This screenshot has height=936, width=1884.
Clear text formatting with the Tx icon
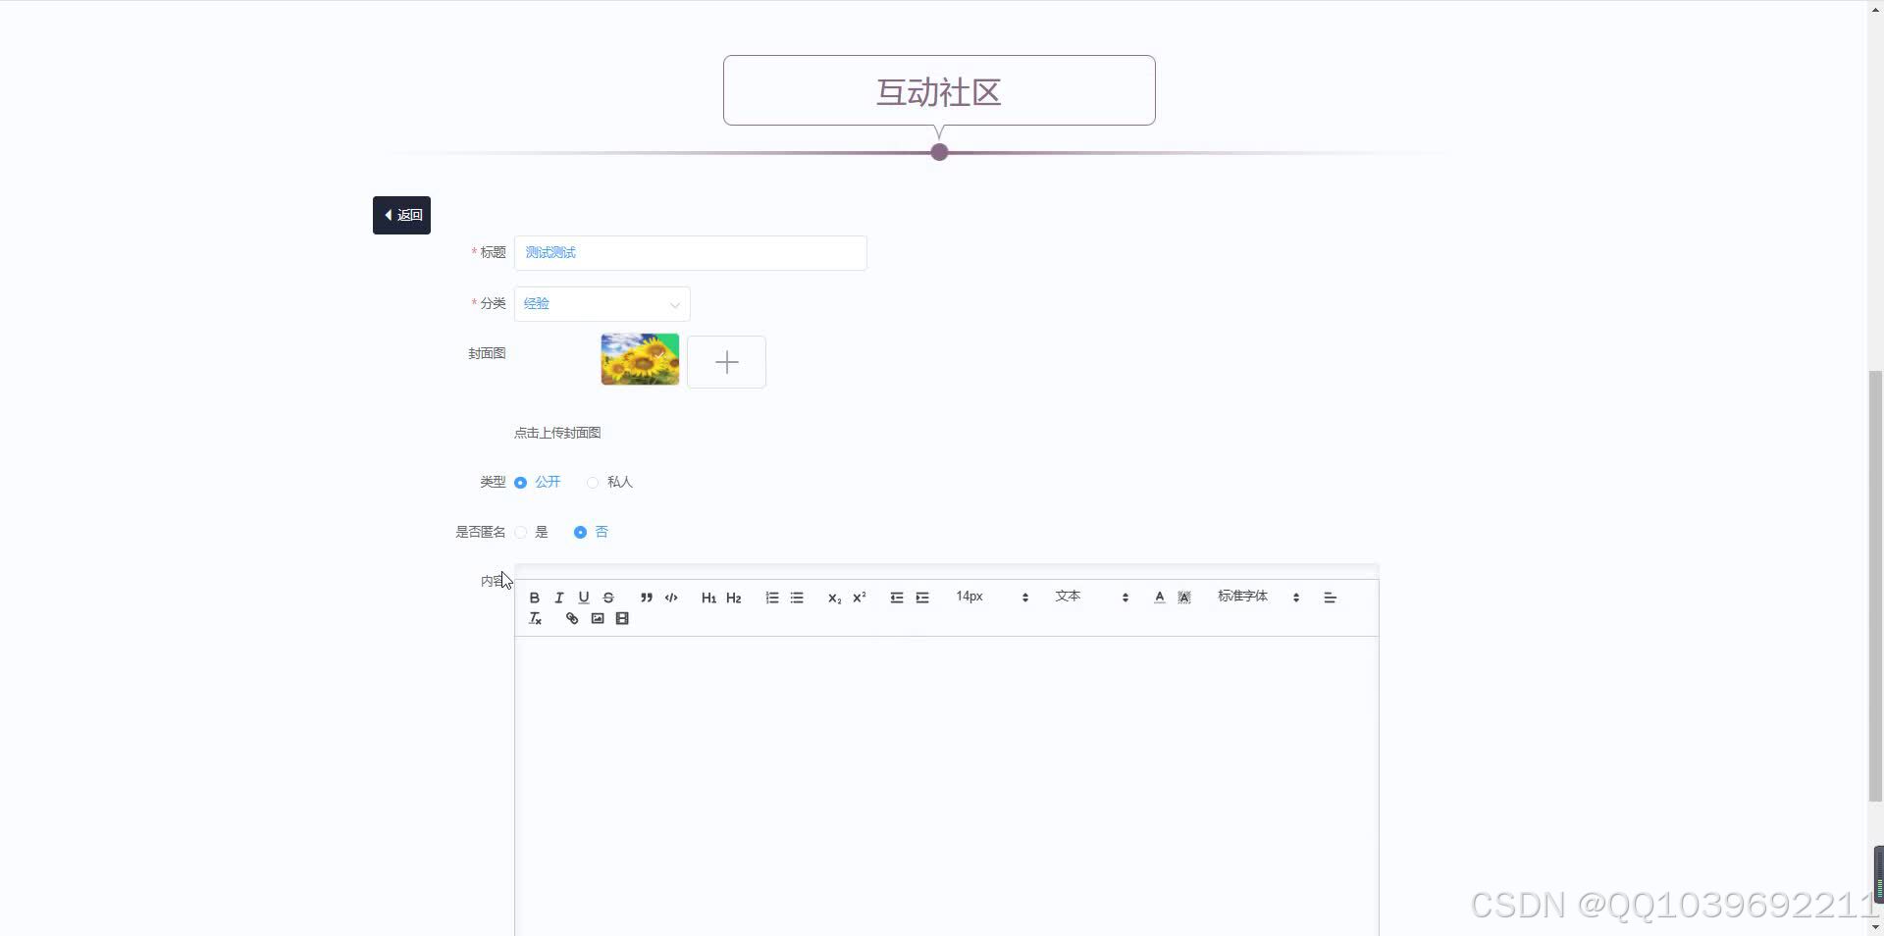pyautogui.click(x=535, y=618)
